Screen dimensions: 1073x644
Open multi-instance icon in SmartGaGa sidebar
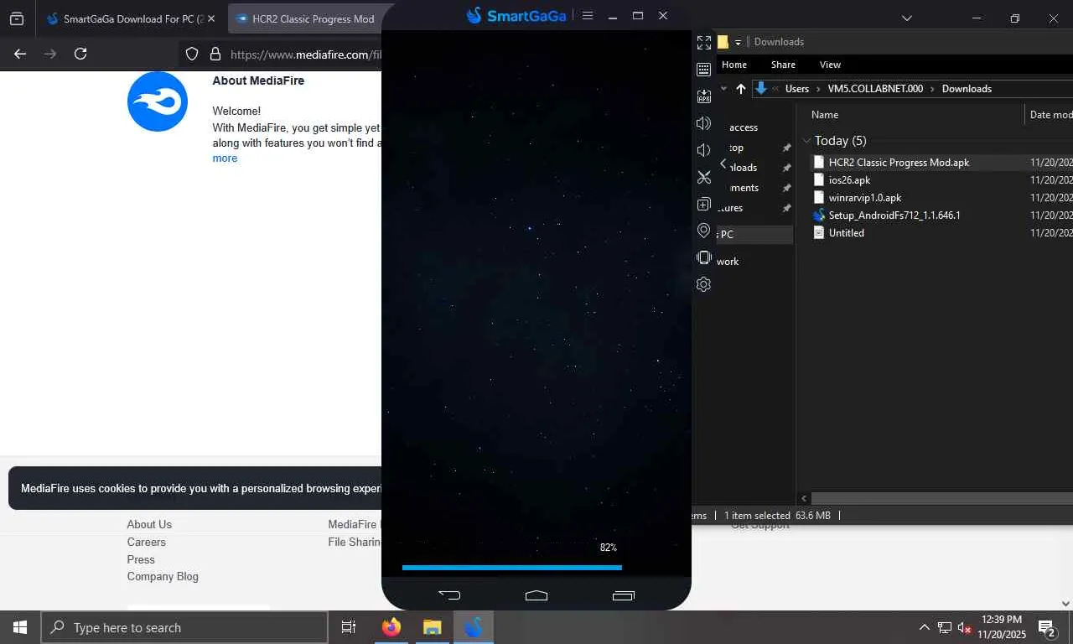click(704, 204)
